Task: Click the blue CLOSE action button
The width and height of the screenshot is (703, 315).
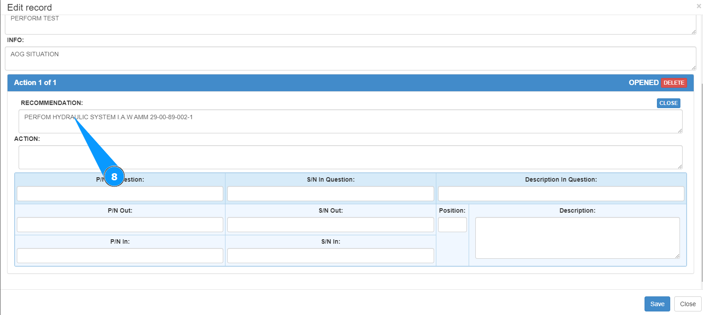Action: point(668,103)
